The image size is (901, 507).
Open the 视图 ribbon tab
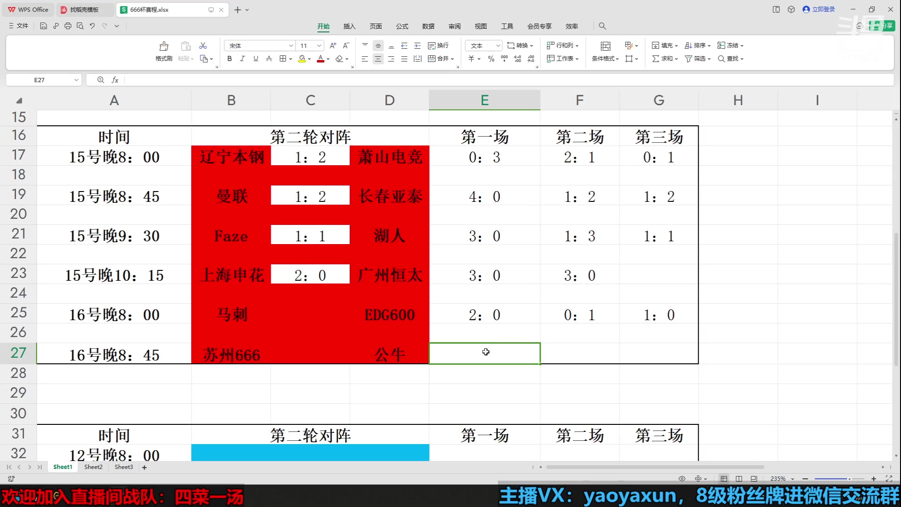click(481, 26)
